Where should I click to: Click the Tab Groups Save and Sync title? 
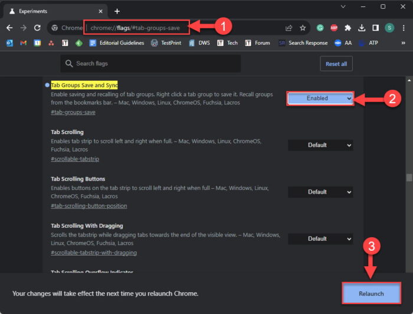click(x=84, y=85)
